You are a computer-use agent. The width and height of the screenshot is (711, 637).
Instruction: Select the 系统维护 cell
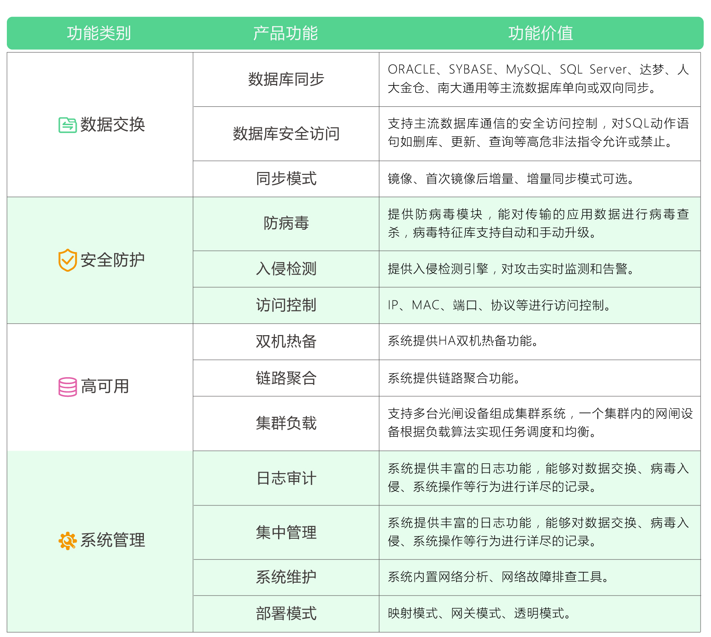(x=286, y=577)
